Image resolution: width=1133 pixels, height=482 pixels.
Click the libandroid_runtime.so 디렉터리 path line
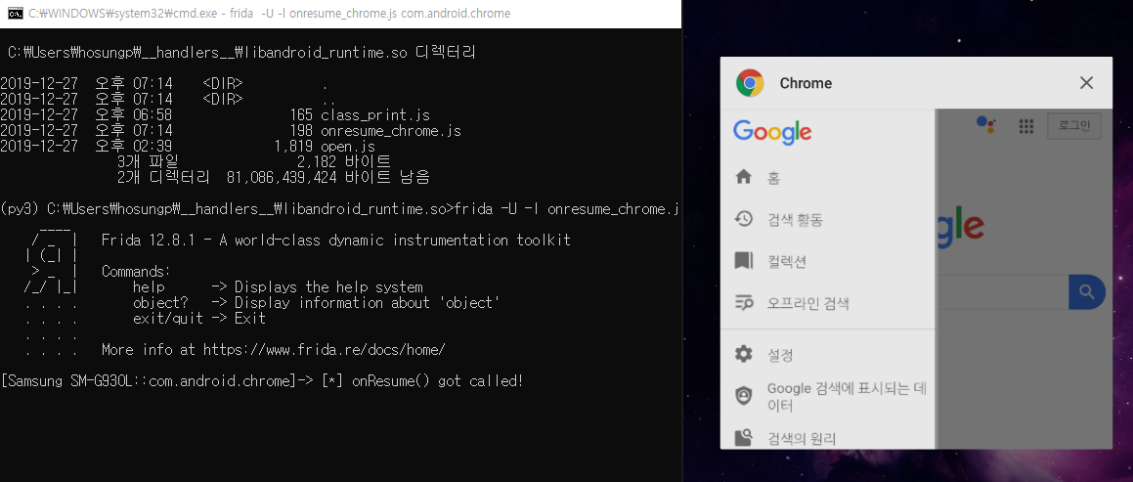coord(242,52)
